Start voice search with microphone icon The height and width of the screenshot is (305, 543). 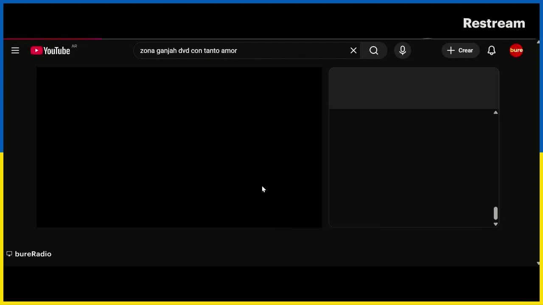coord(403,50)
